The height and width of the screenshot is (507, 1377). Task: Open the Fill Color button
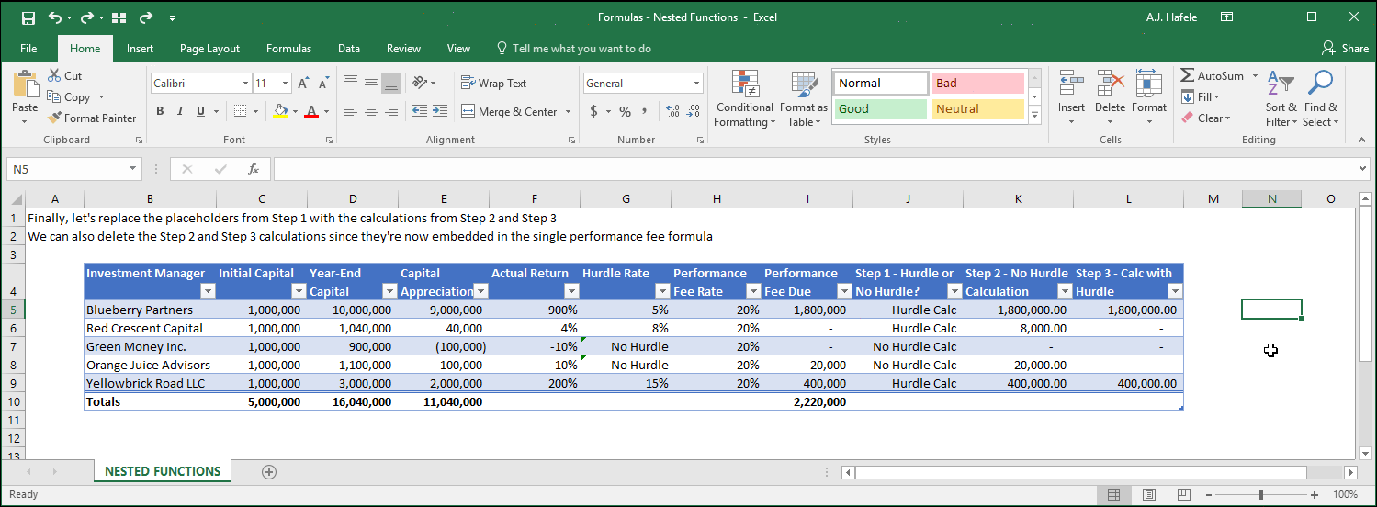[x=281, y=111]
